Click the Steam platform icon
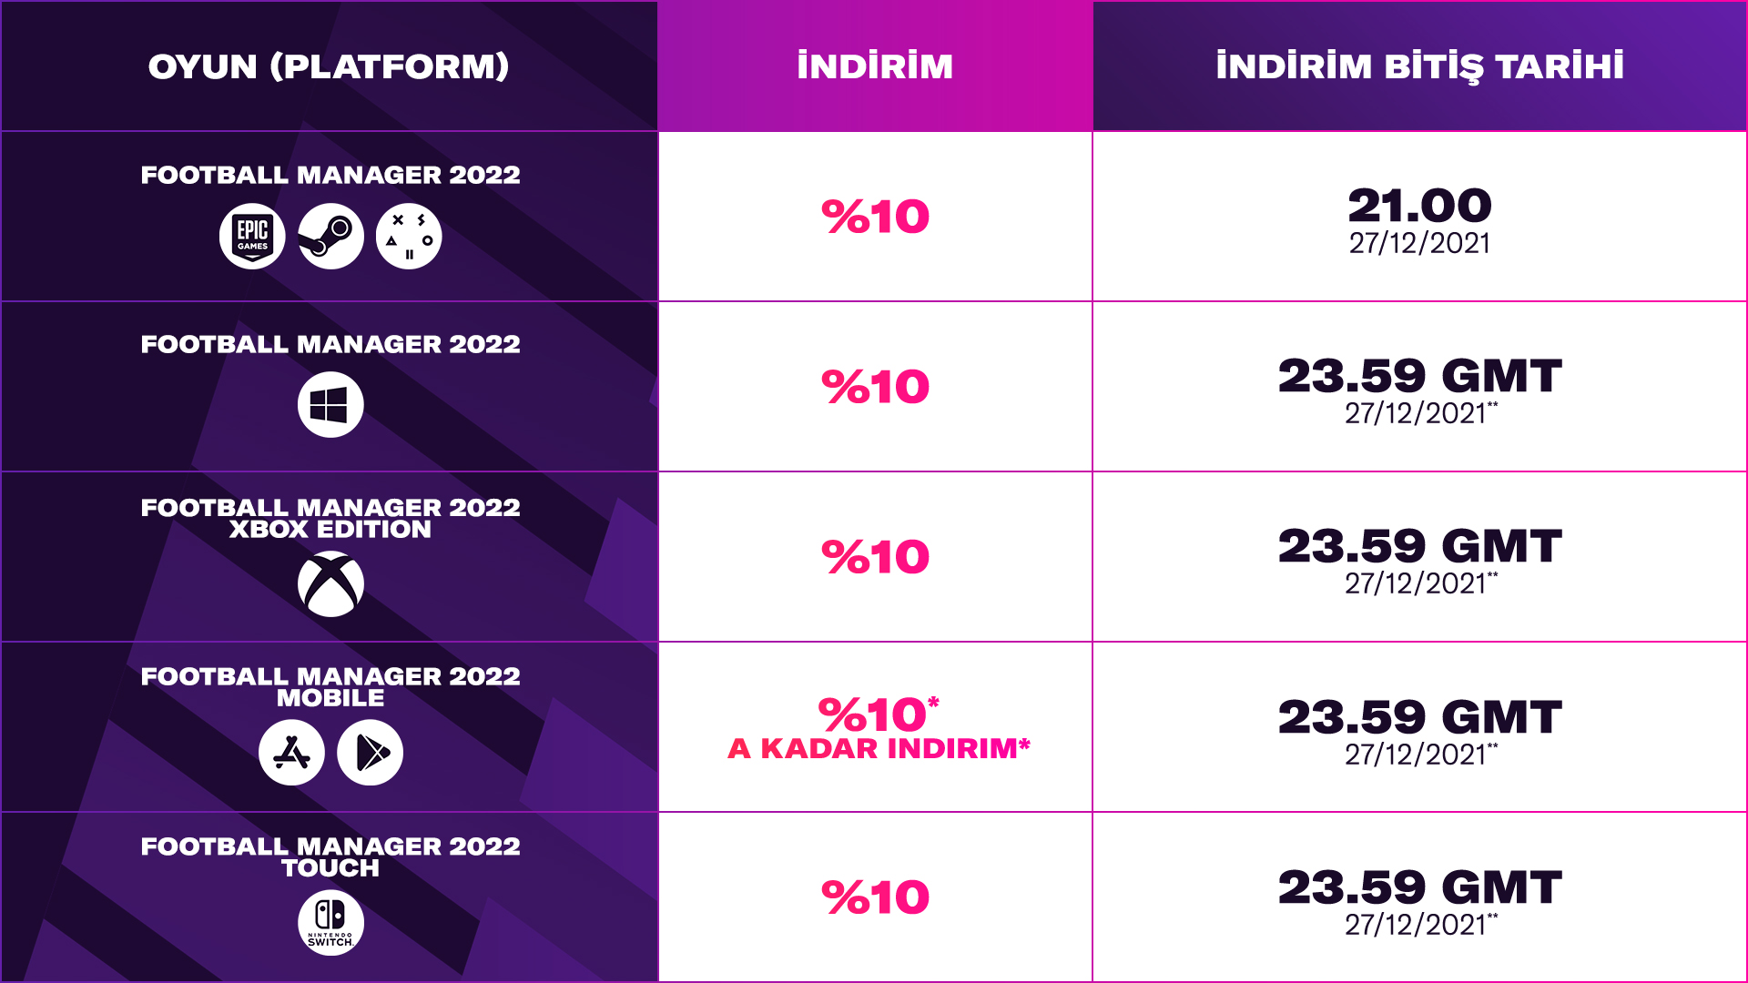 click(x=330, y=237)
